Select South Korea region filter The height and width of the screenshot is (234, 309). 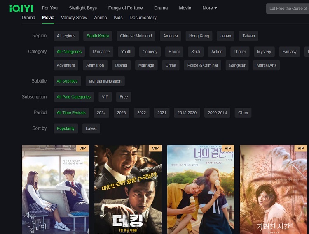tap(98, 36)
